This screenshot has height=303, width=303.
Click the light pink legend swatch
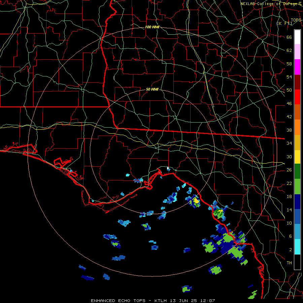[297, 52]
